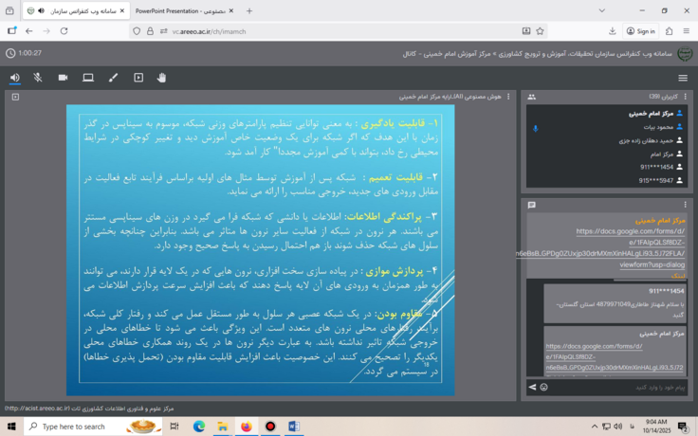This screenshot has height=436, width=698.
Task: Switch to the سامانه وب کنفرانس browser tab
Action: point(77,10)
